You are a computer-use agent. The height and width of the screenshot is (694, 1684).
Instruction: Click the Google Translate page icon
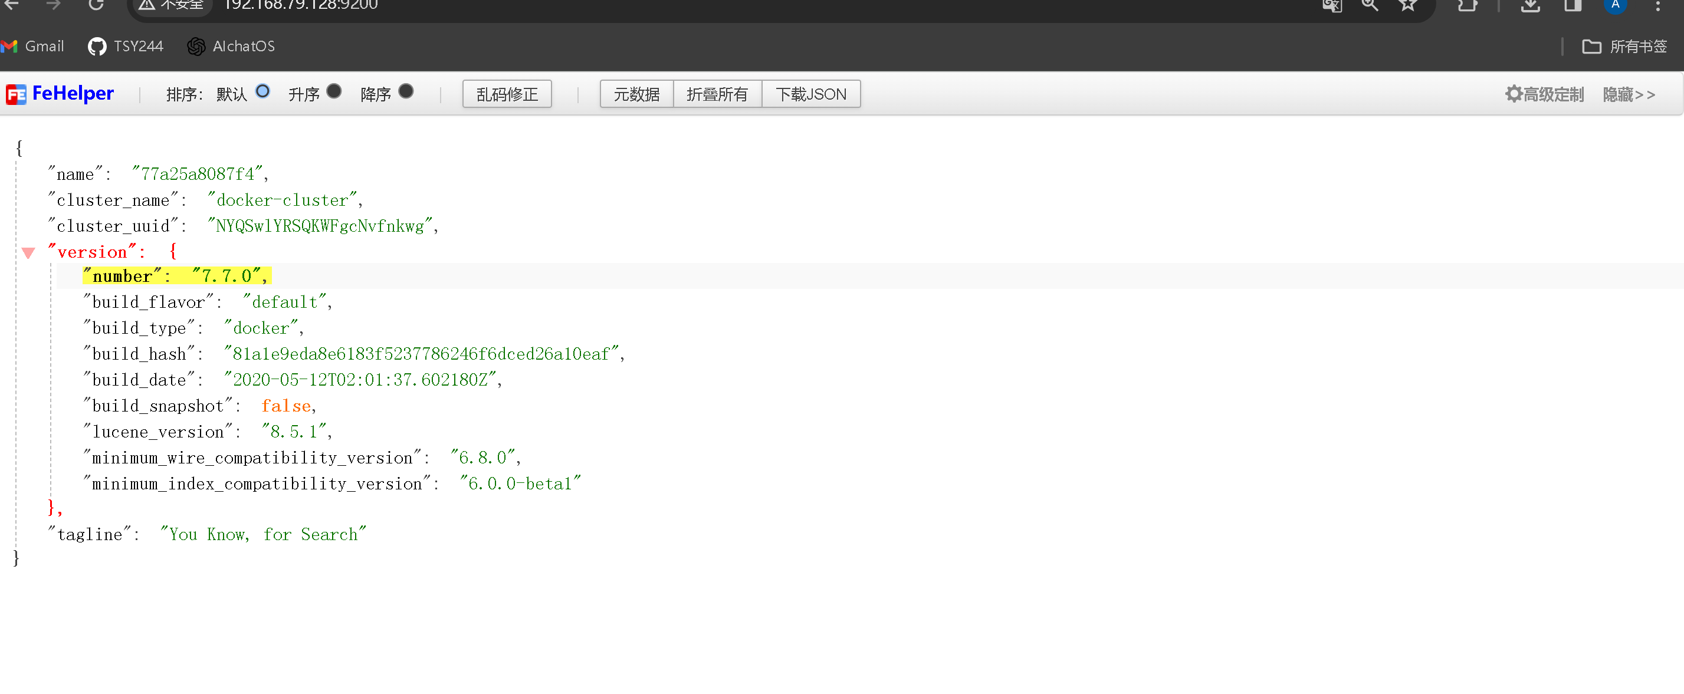click(1332, 5)
